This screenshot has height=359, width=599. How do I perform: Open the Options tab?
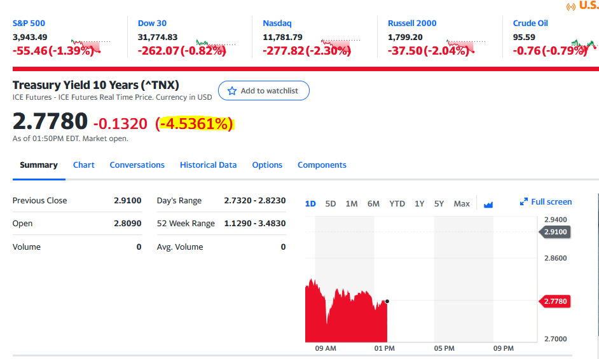click(x=267, y=165)
